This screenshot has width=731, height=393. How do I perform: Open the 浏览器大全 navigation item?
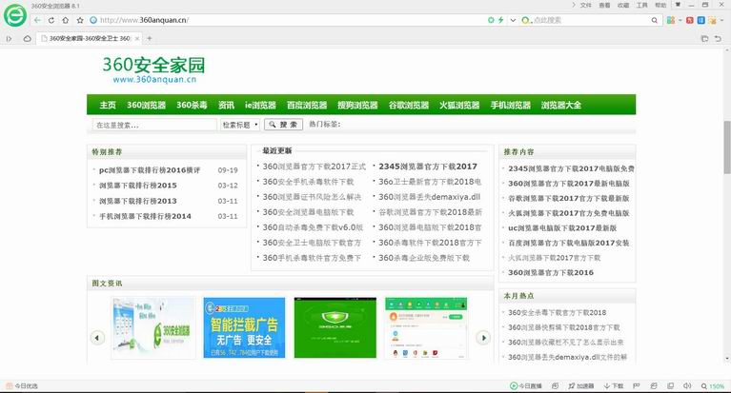coord(561,105)
